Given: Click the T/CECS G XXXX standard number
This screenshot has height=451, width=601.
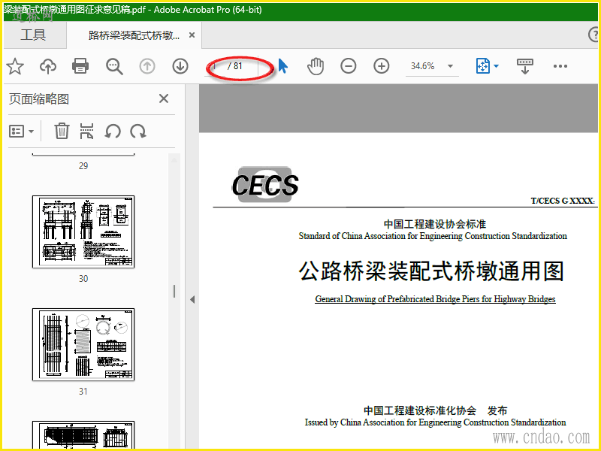Looking at the screenshot, I should click(563, 201).
